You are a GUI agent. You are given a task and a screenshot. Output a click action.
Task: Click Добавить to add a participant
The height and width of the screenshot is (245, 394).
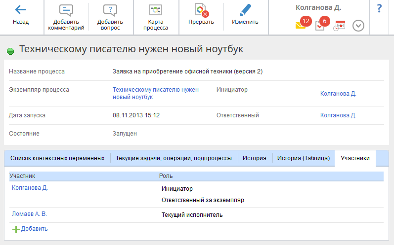[34, 229]
